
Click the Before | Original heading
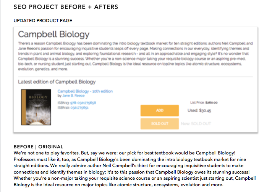point(38,147)
